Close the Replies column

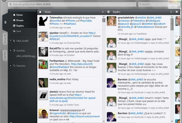pyautogui.click(x=171, y=12)
